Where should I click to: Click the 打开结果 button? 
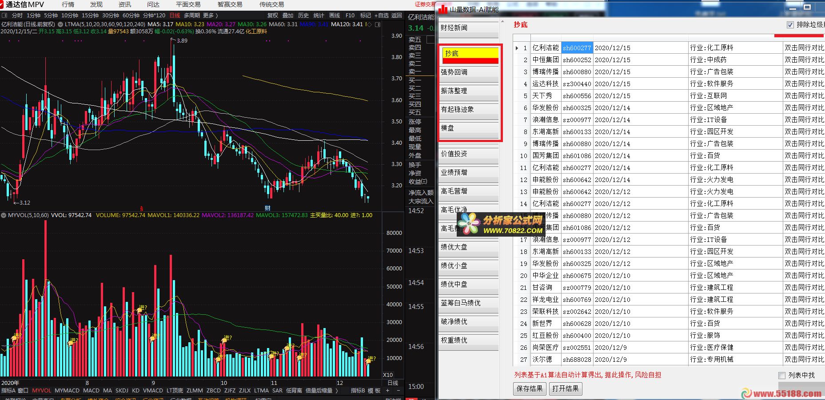[x=566, y=389]
